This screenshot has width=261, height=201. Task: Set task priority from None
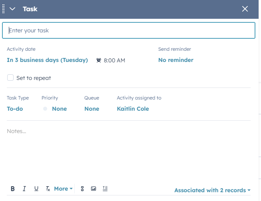point(59,109)
